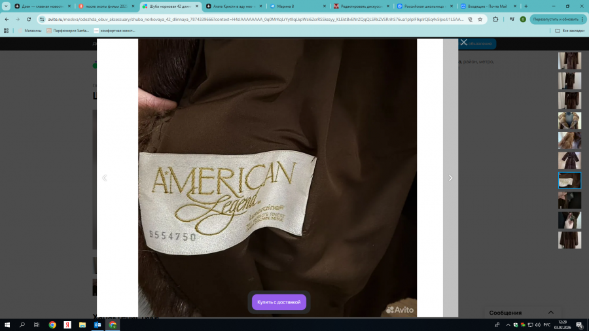Viewport: 589px width, 331px height.
Task: Reload the page in Chrome
Action: (x=29, y=19)
